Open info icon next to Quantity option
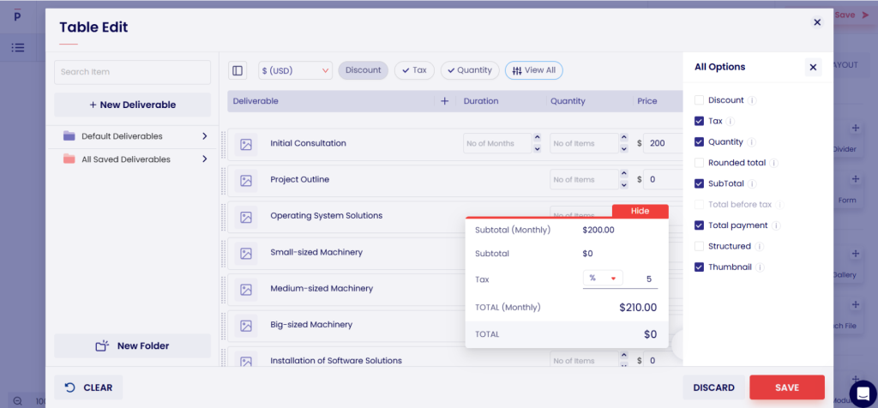Image resolution: width=878 pixels, height=408 pixels. [751, 142]
